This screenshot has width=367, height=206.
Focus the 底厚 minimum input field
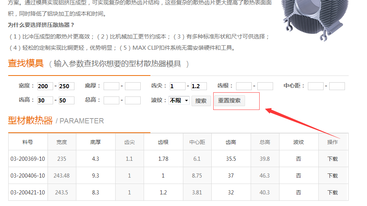(x=111, y=86)
